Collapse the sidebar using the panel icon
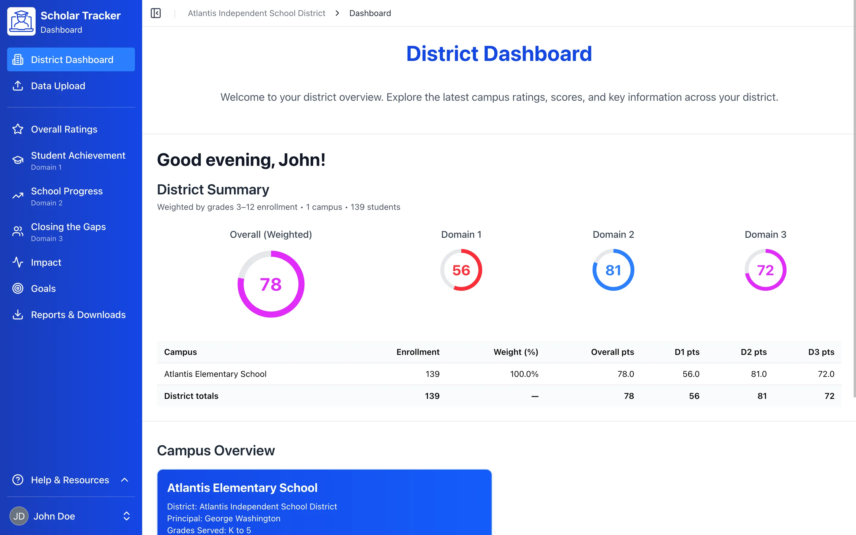 (x=156, y=13)
